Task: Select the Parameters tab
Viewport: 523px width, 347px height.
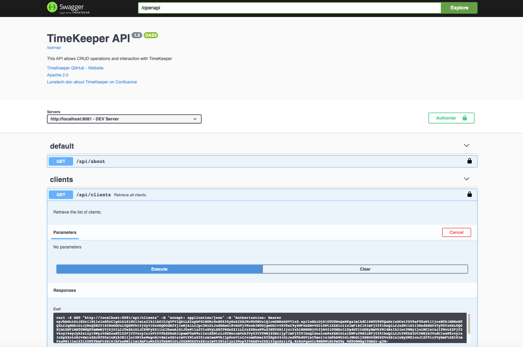Action: [65, 232]
